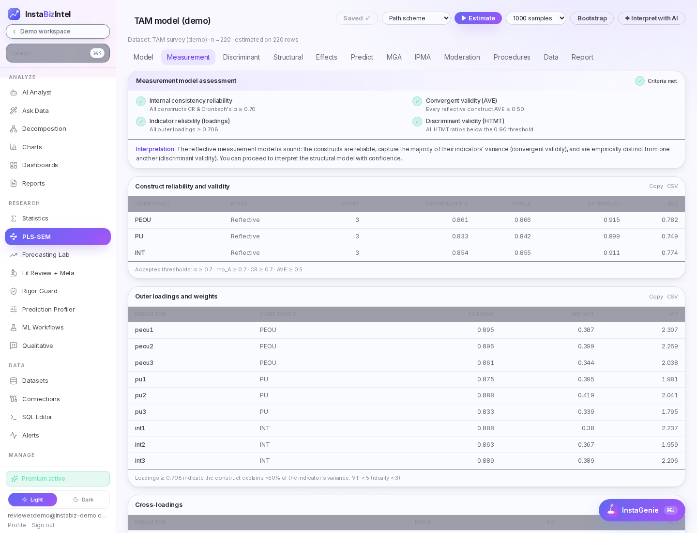Open the Profile link

pos(17,525)
